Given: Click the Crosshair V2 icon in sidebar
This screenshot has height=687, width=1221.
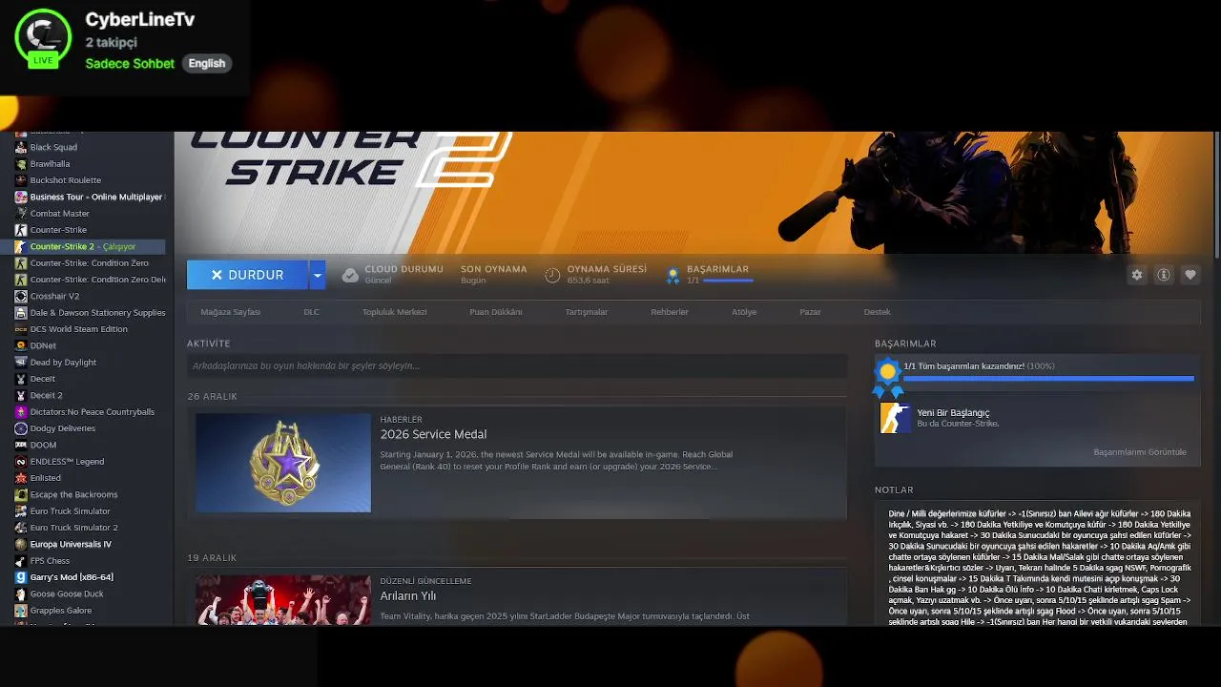Looking at the screenshot, I should (21, 296).
